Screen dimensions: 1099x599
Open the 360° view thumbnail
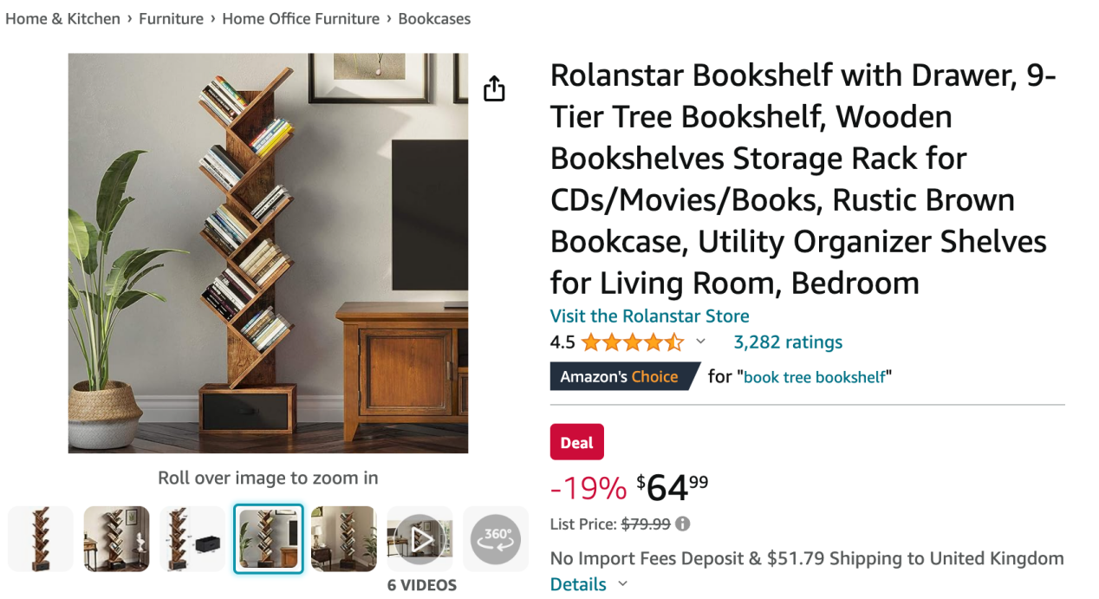(x=496, y=538)
